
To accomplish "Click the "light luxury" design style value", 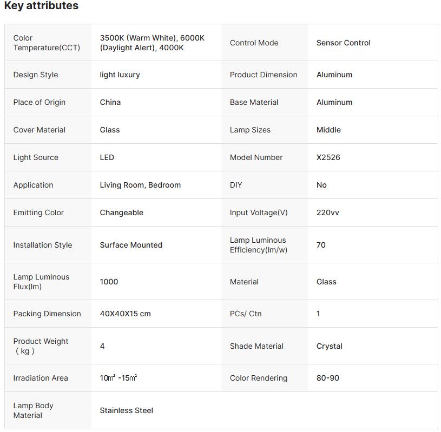I will pyautogui.click(x=120, y=75).
